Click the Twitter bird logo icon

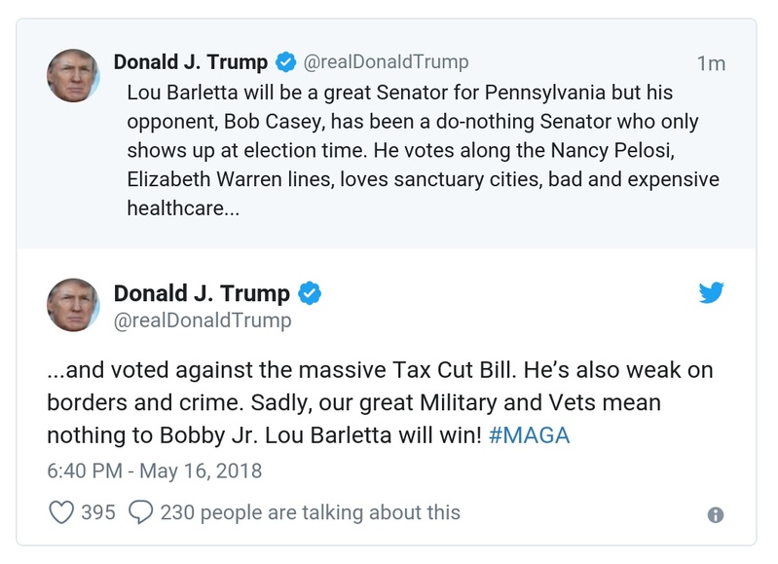point(712,292)
